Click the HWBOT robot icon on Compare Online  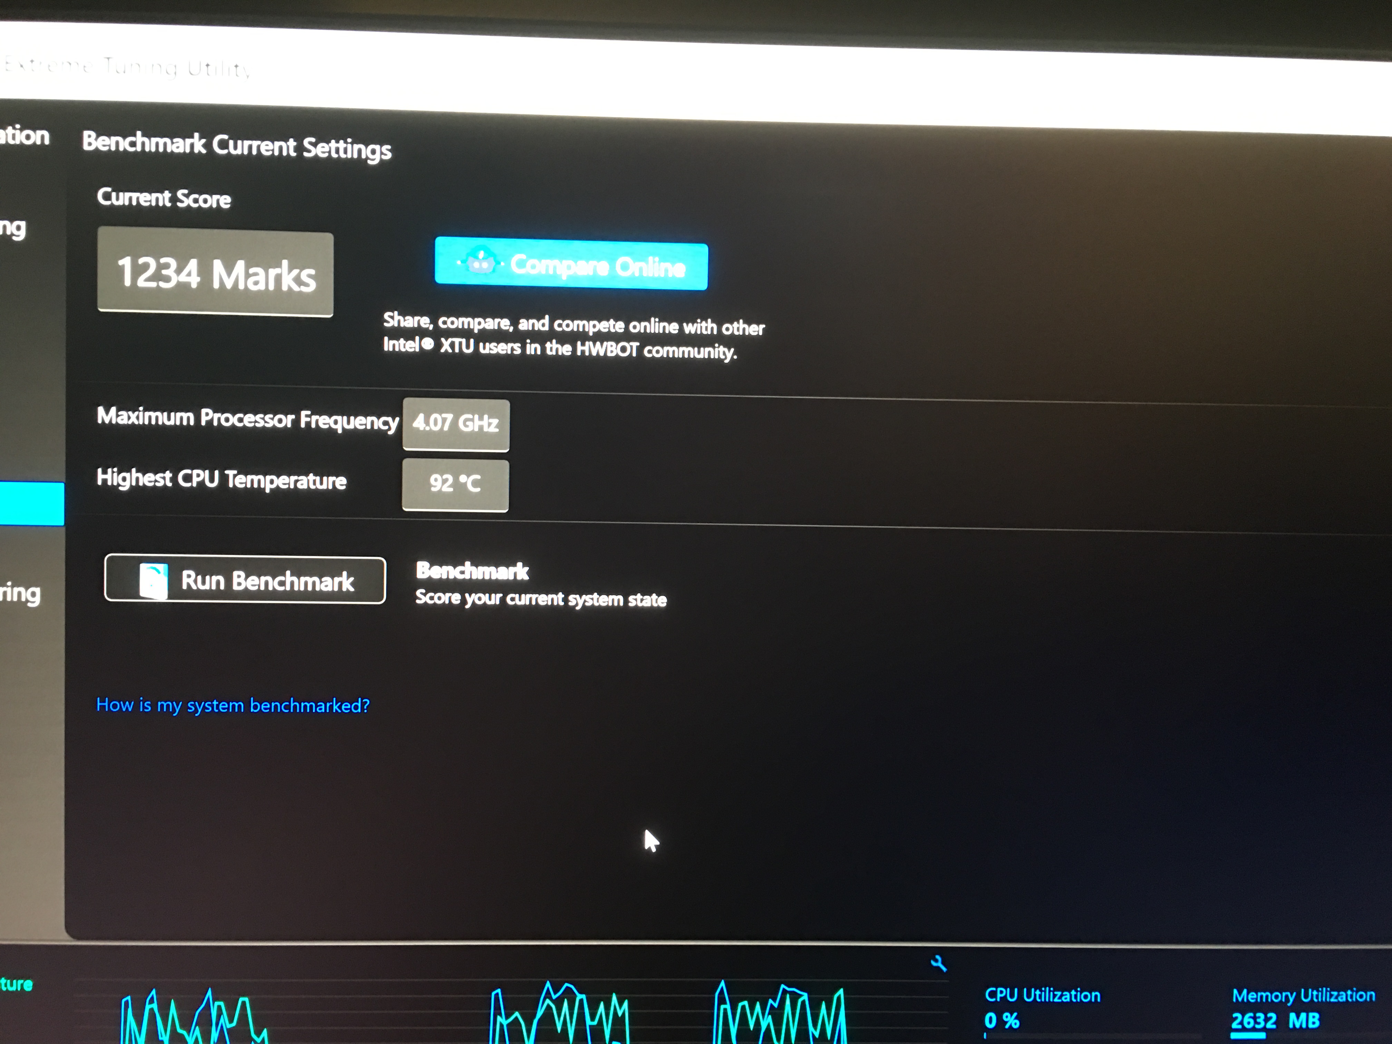pos(481,261)
